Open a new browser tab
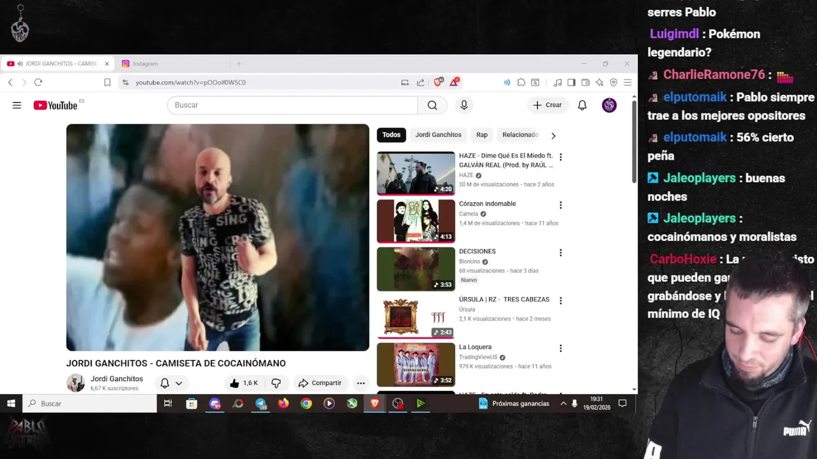This screenshot has height=459, width=817. coord(239,64)
